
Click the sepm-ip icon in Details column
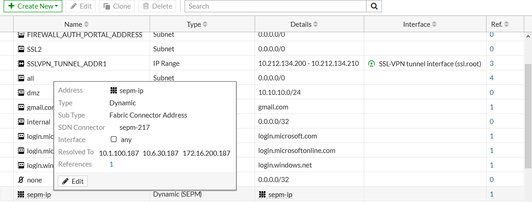tap(262, 195)
